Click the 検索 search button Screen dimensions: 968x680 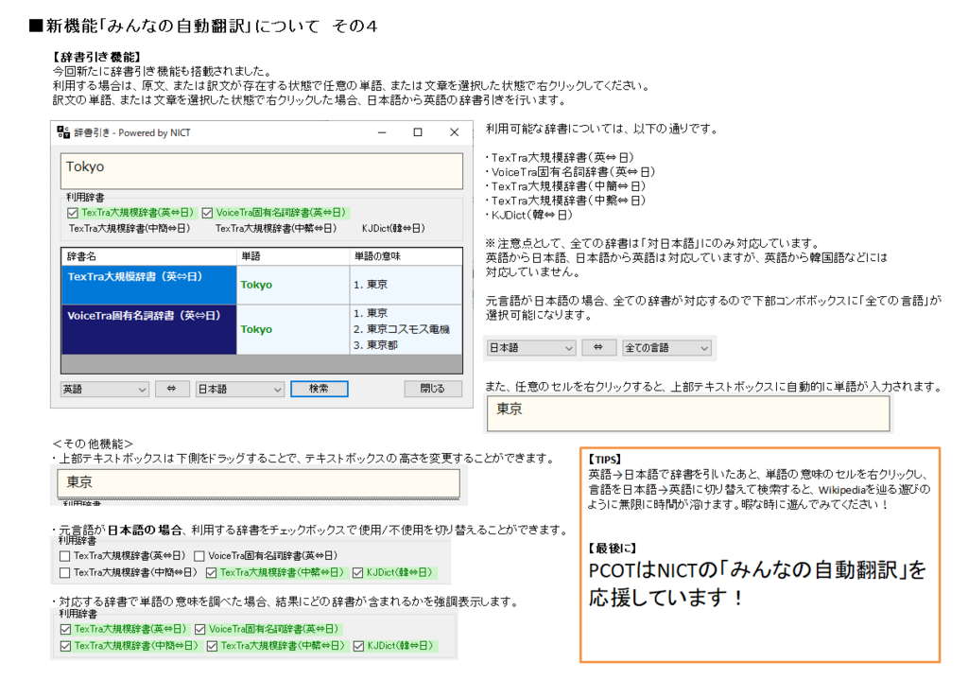click(x=320, y=389)
